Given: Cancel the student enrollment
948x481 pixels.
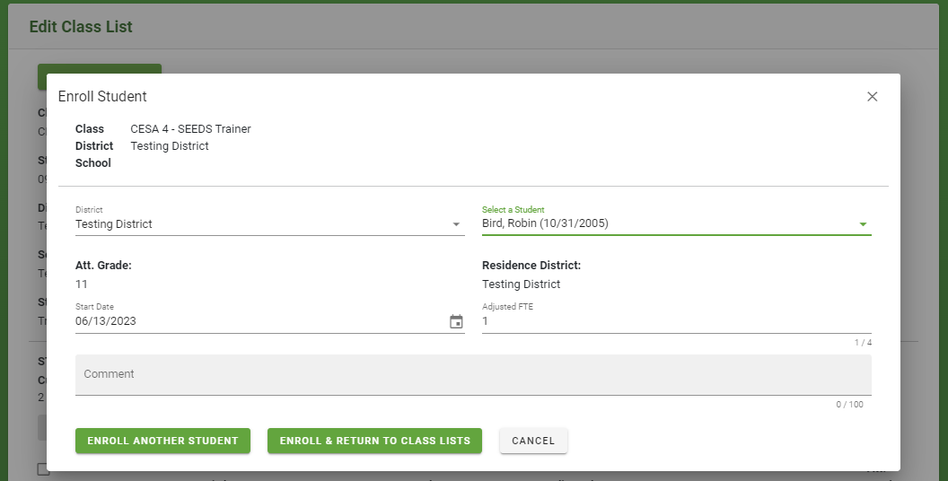Looking at the screenshot, I should pyautogui.click(x=533, y=441).
